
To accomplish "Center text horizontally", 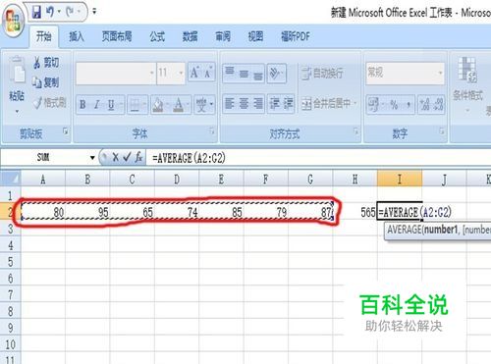I will tap(244, 104).
